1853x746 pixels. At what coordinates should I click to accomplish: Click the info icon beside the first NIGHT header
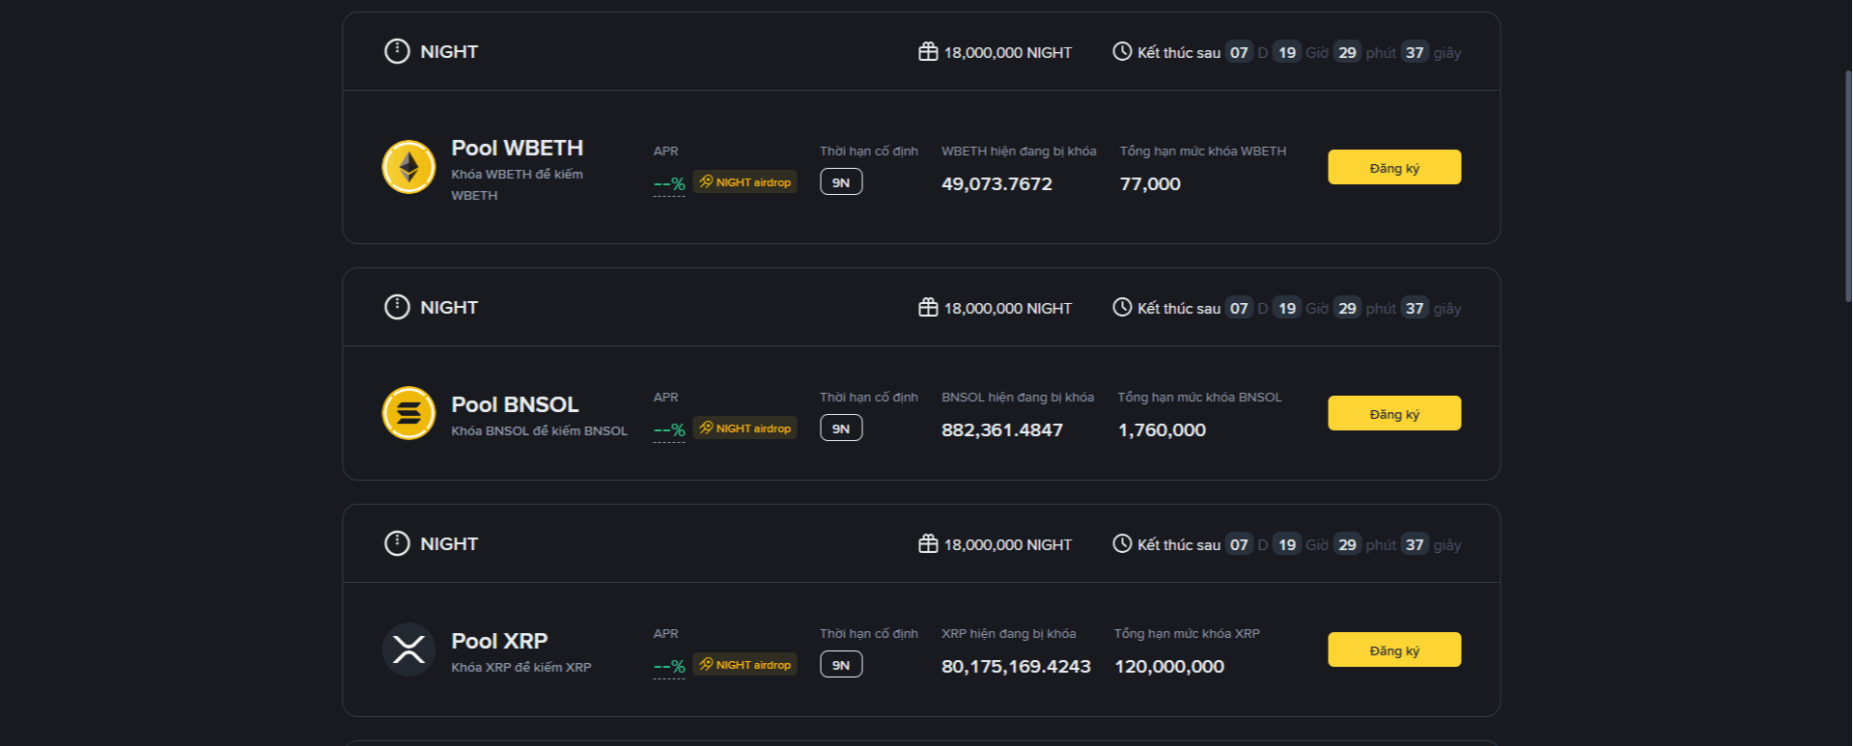(x=397, y=51)
